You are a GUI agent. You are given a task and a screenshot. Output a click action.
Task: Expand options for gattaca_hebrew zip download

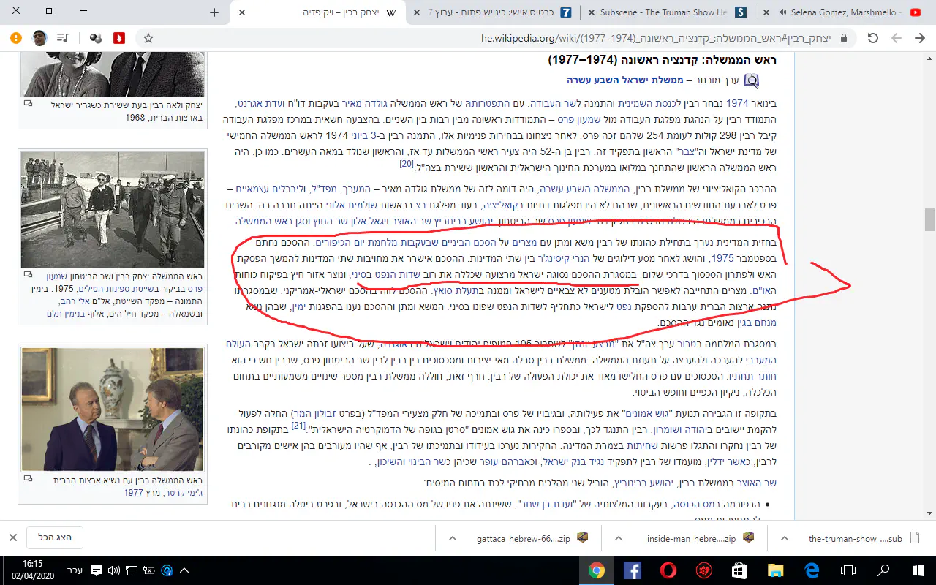point(452,538)
